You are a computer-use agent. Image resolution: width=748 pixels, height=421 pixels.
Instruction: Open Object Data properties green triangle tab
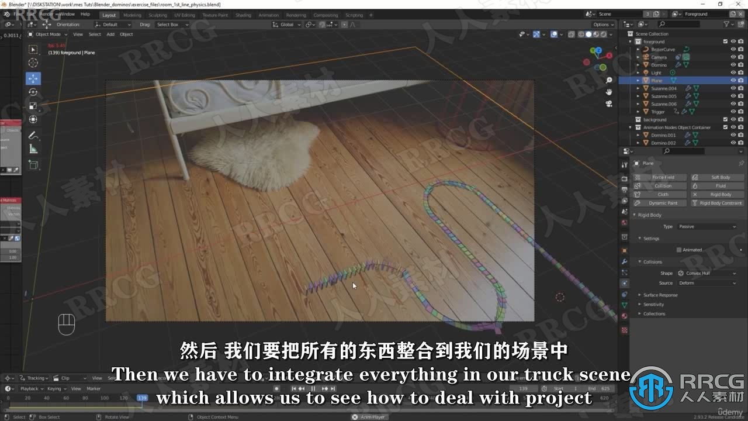pos(624,305)
